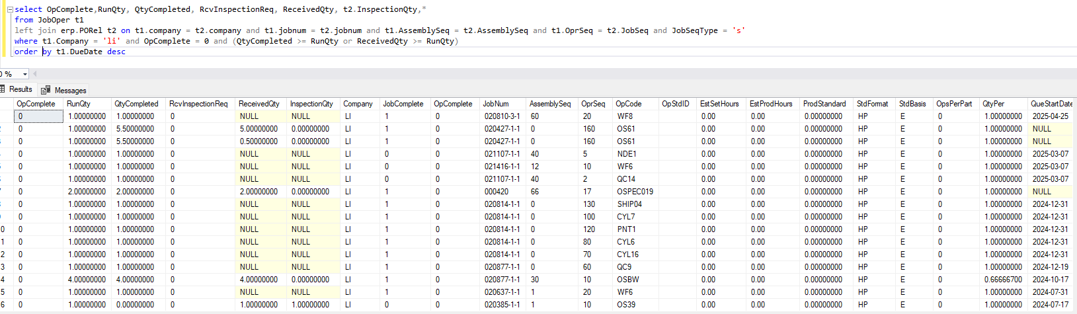Click the date cell 2024-07-31

1052,292
